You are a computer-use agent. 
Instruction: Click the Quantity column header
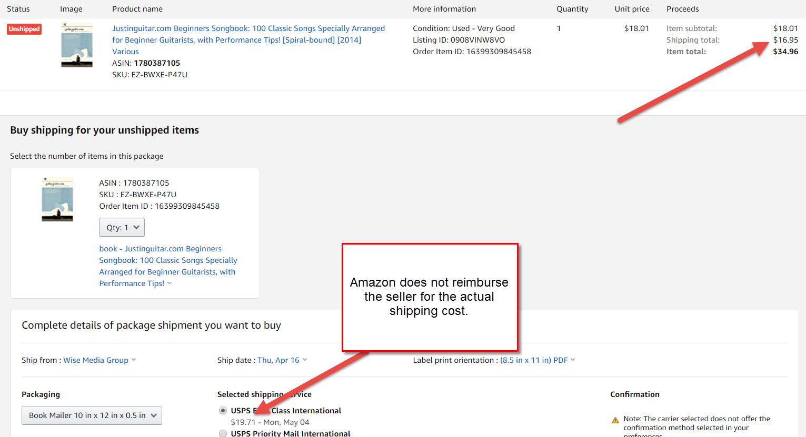tap(572, 9)
